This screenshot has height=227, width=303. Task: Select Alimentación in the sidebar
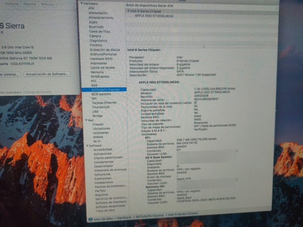[x=98, y=13]
